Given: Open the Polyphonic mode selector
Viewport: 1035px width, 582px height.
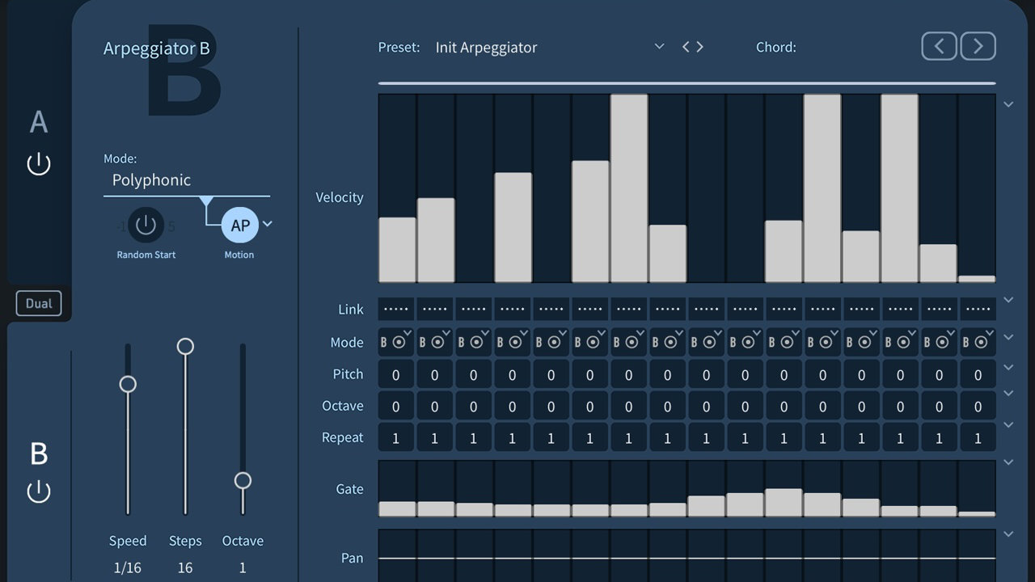Looking at the screenshot, I should pyautogui.click(x=187, y=180).
